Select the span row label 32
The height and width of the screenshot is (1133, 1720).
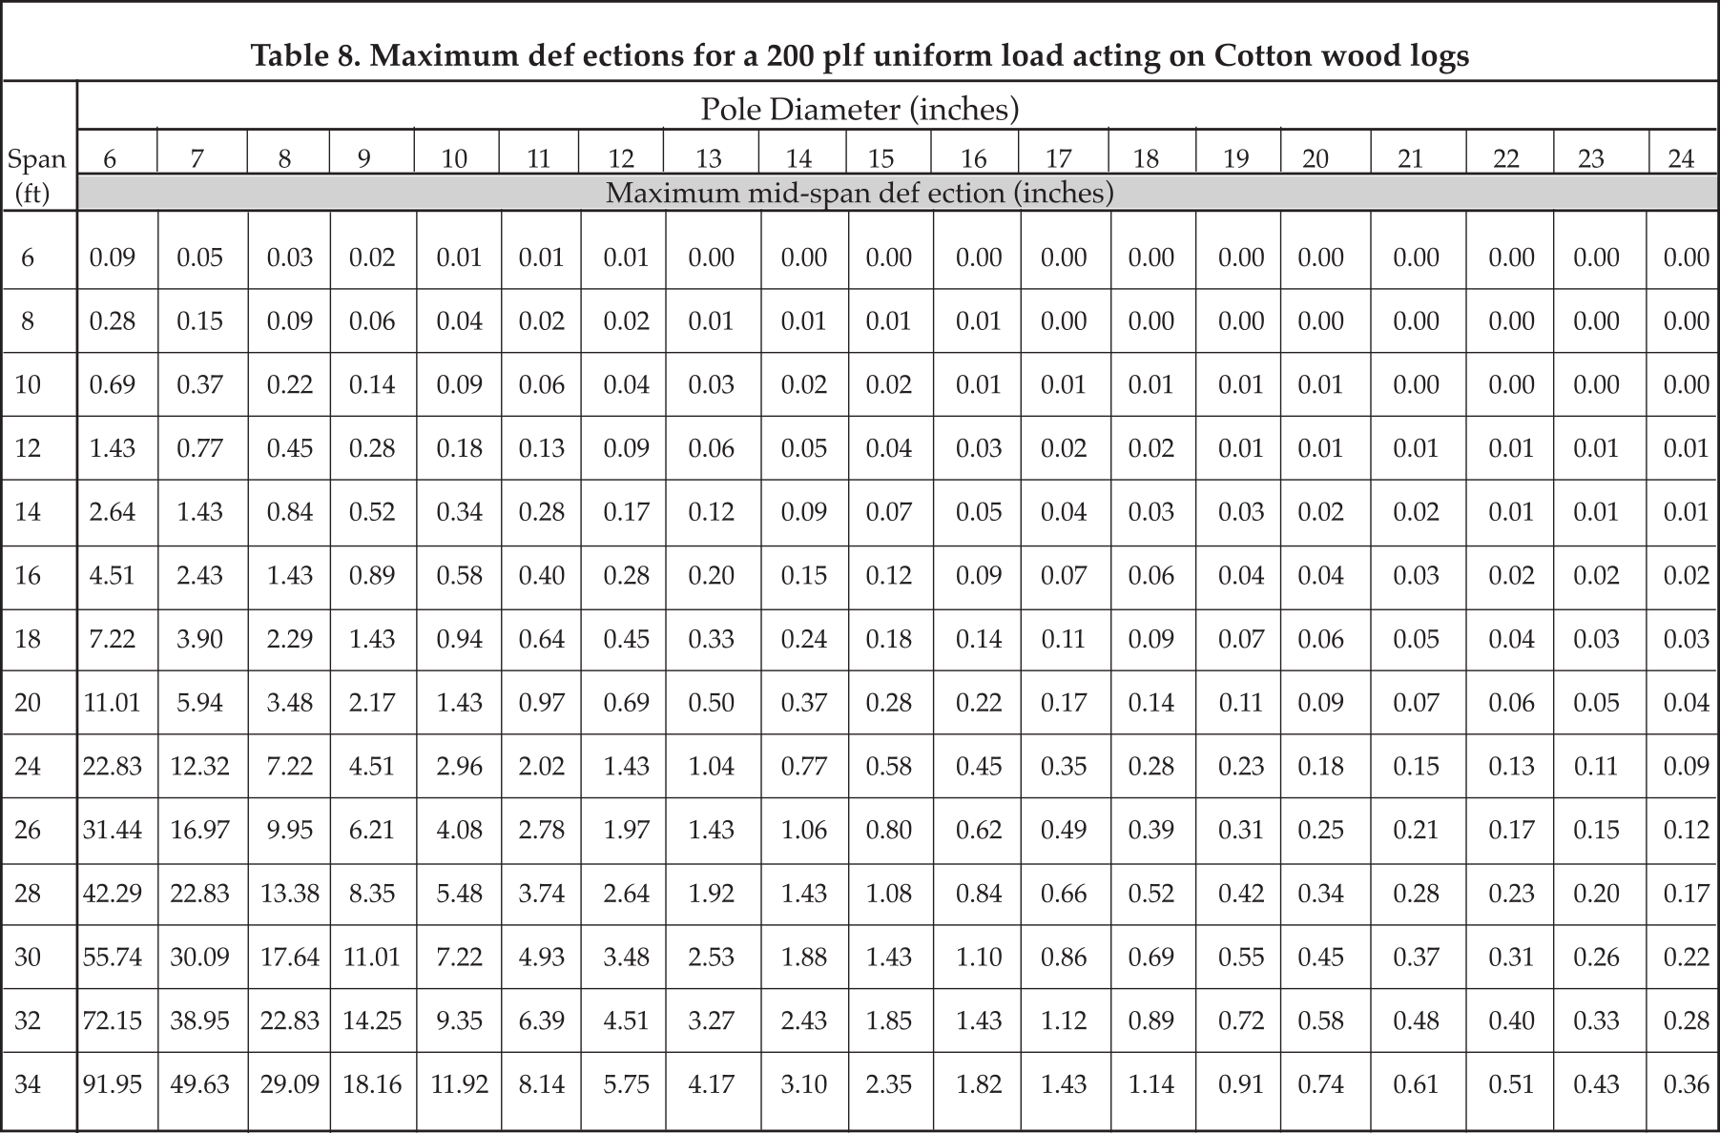coord(28,1020)
